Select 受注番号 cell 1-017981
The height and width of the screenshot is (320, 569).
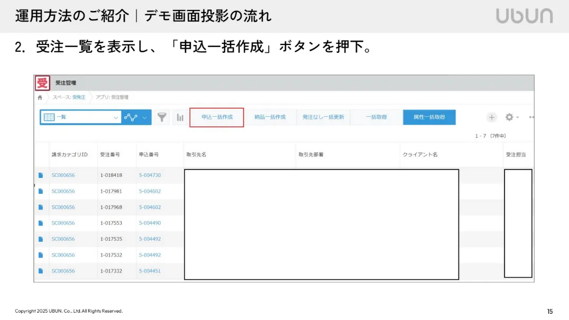(x=111, y=191)
